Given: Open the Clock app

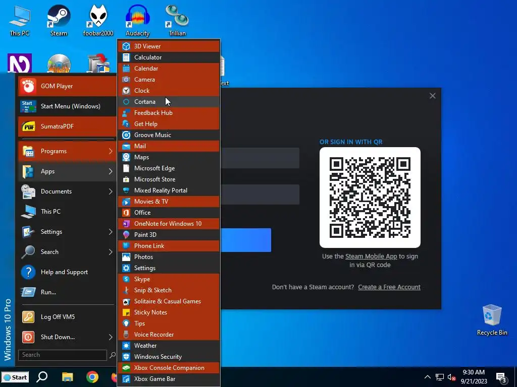Looking at the screenshot, I should pos(169,91).
